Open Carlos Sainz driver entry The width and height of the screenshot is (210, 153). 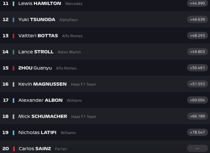click(35, 149)
